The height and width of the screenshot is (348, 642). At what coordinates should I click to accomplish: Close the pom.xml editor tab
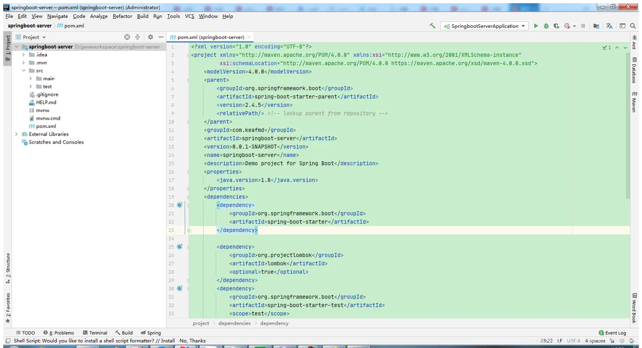point(249,37)
